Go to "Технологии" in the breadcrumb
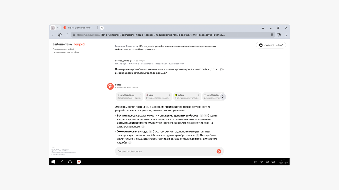 (x=132, y=46)
